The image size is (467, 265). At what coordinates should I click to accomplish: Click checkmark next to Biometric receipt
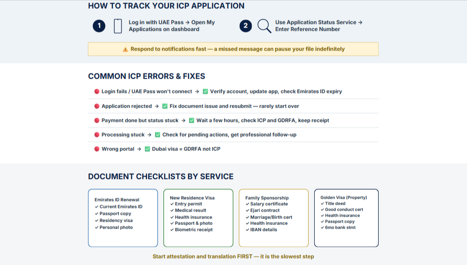[x=172, y=230]
